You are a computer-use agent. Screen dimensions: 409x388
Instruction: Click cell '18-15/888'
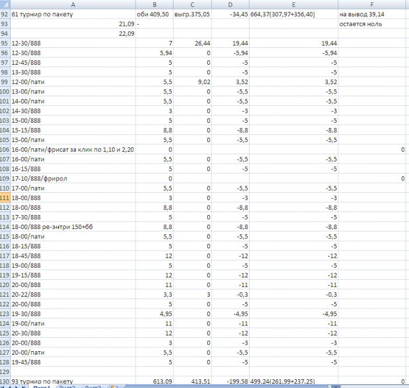point(73,246)
